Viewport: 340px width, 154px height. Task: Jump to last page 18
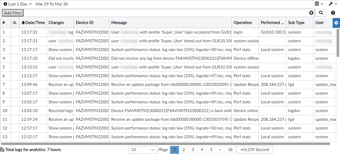pos(230,150)
